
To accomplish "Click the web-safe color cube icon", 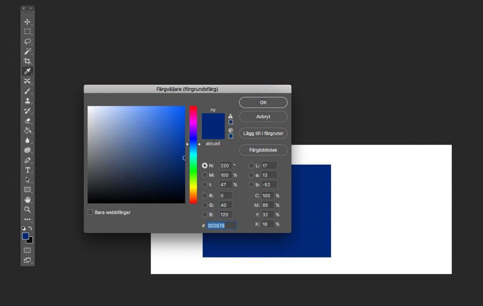I will (x=230, y=130).
